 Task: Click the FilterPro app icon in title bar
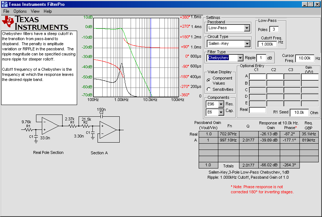4,4
